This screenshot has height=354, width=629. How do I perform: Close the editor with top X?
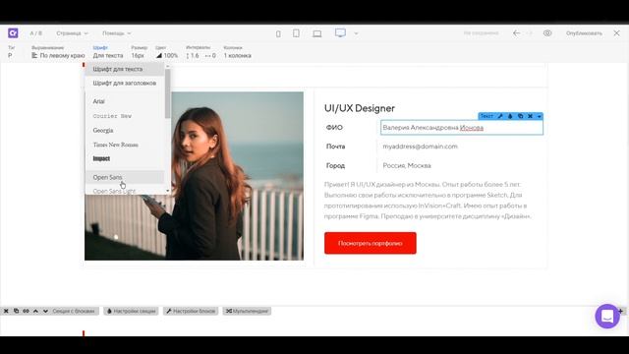[616, 33]
